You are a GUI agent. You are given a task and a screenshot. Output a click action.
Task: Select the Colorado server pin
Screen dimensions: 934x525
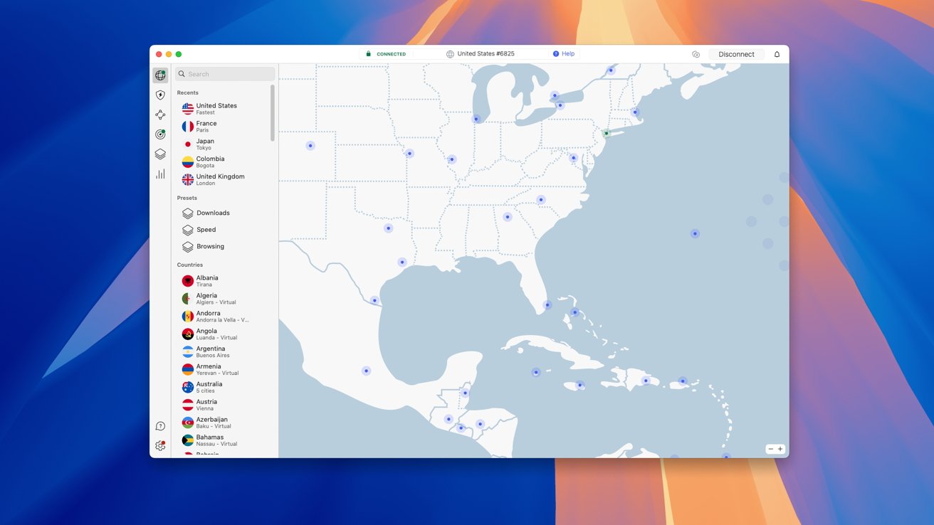coord(310,146)
